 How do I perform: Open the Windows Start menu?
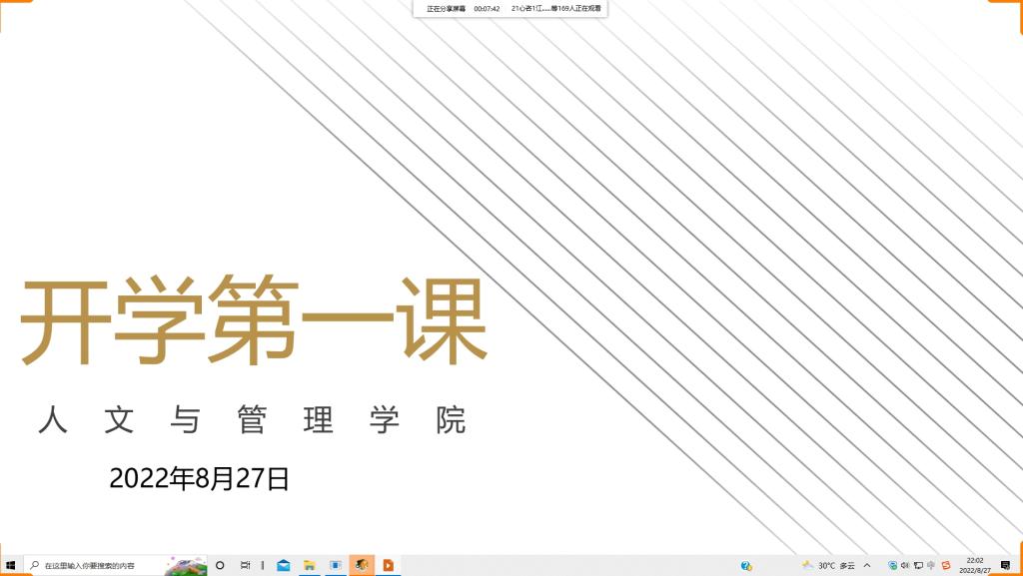pos(10,565)
